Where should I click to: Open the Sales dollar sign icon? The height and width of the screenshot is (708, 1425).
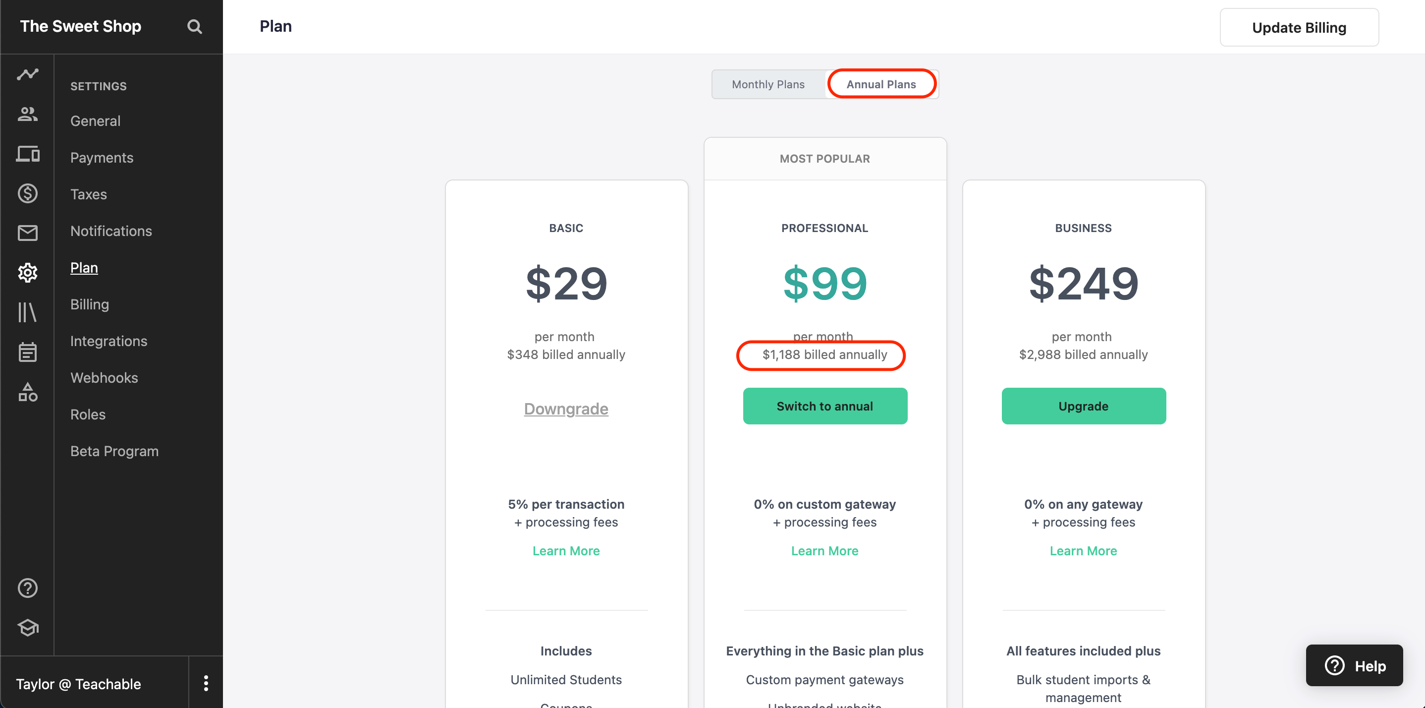[x=27, y=193]
